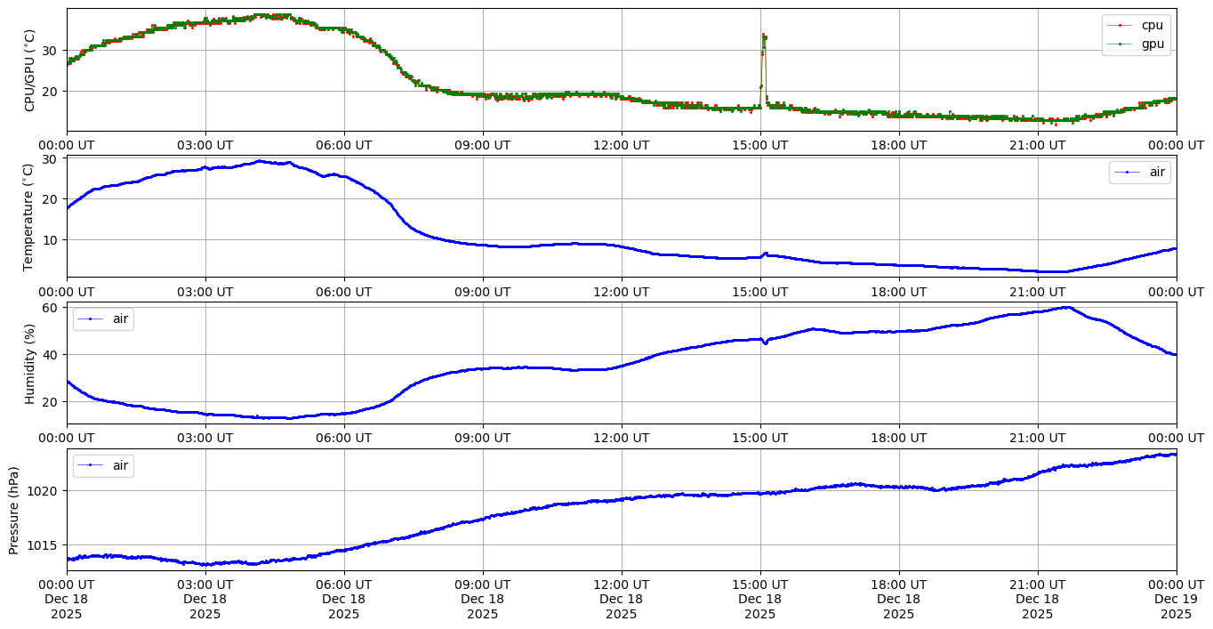1213x629 pixels.
Task: Click the air legend in Pressure plot
Action: 103,465
